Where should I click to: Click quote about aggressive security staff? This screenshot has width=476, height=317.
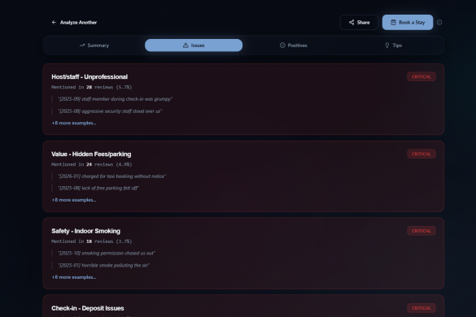110,111
